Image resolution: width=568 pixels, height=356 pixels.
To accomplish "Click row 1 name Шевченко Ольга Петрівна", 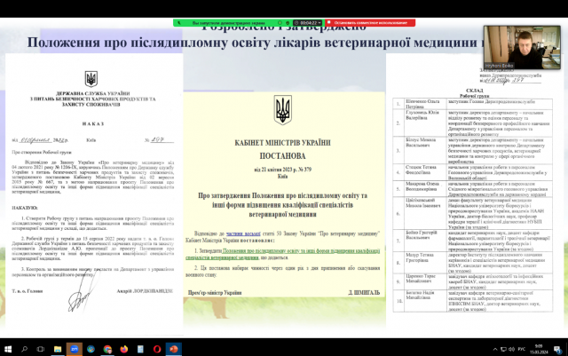I will coord(422,104).
